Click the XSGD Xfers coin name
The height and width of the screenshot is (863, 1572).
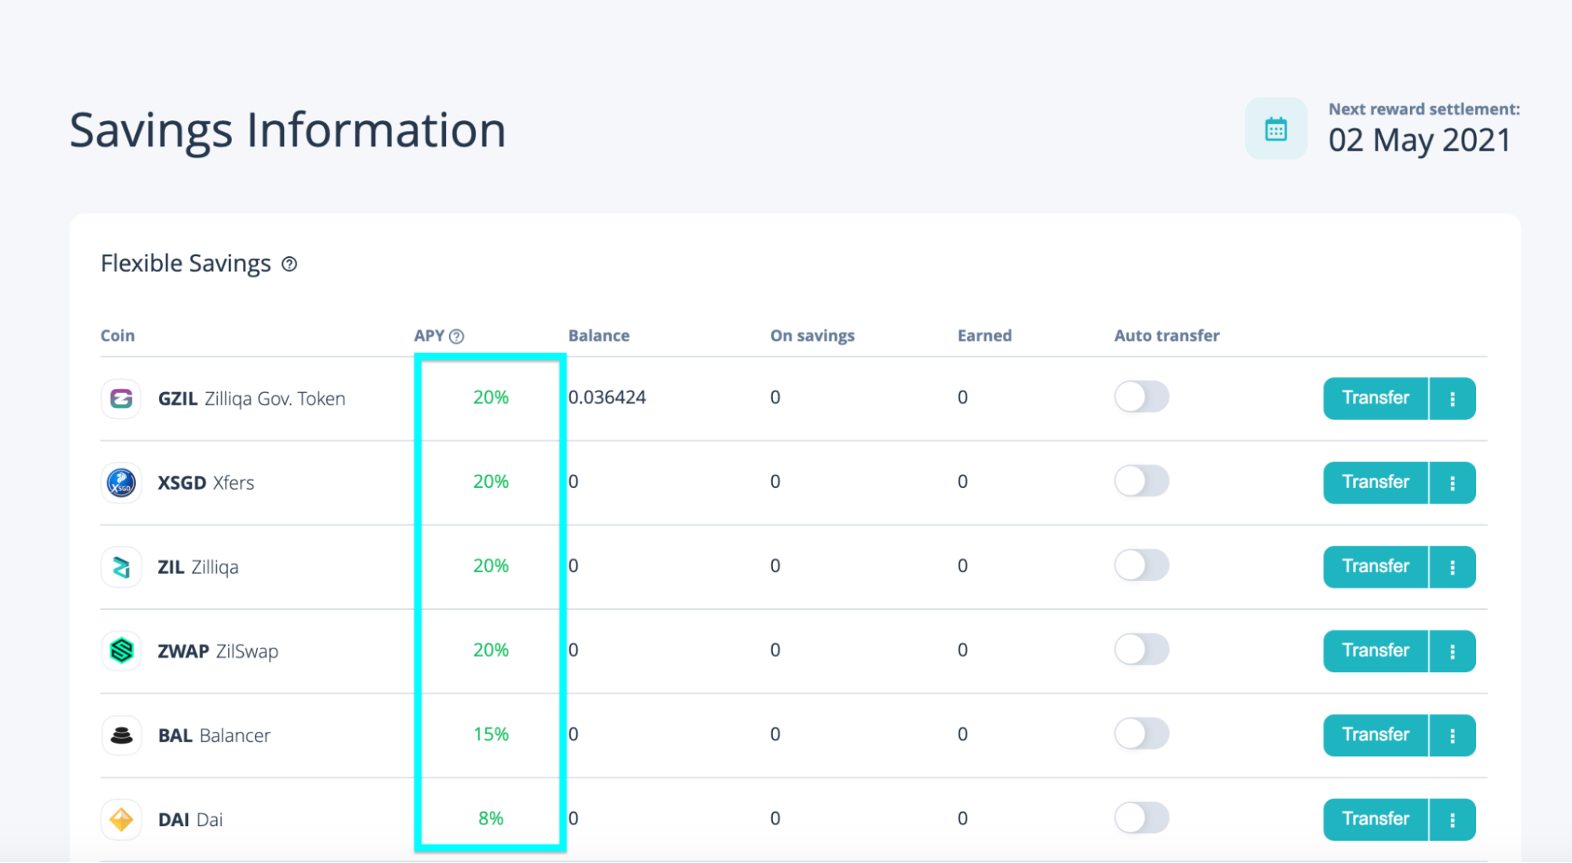pyautogui.click(x=206, y=483)
